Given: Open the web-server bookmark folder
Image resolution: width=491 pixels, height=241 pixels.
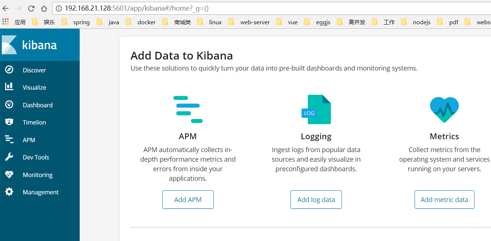Looking at the screenshot, I should [249, 22].
